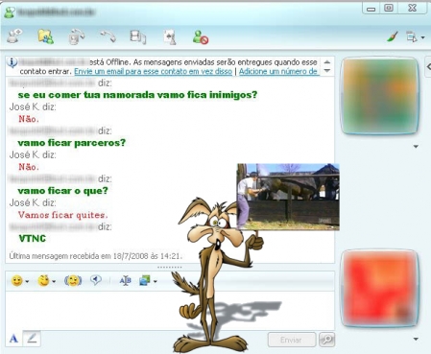Change the font with AB icon
Screen dimensions: 431x354
point(125,281)
